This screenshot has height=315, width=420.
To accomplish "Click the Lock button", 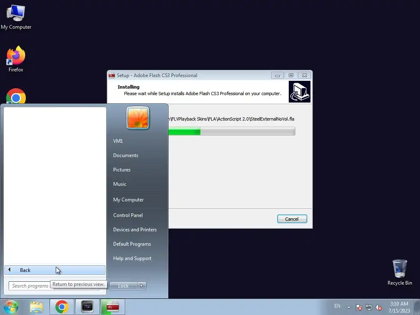I will [123, 286].
